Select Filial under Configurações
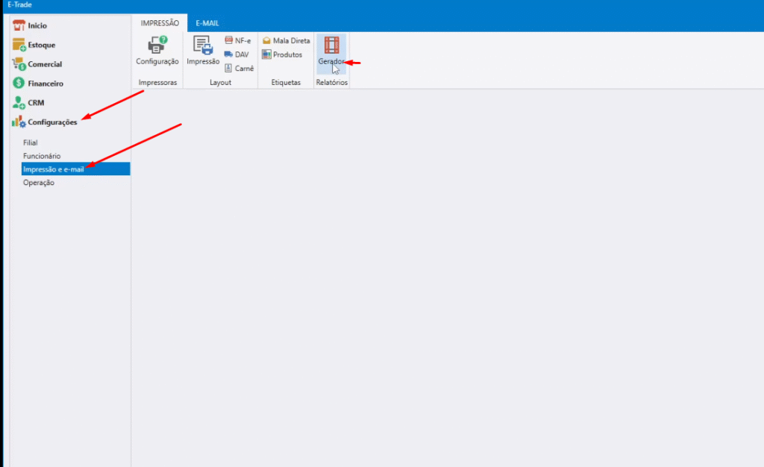Viewport: 764px width, 467px height. tap(31, 142)
